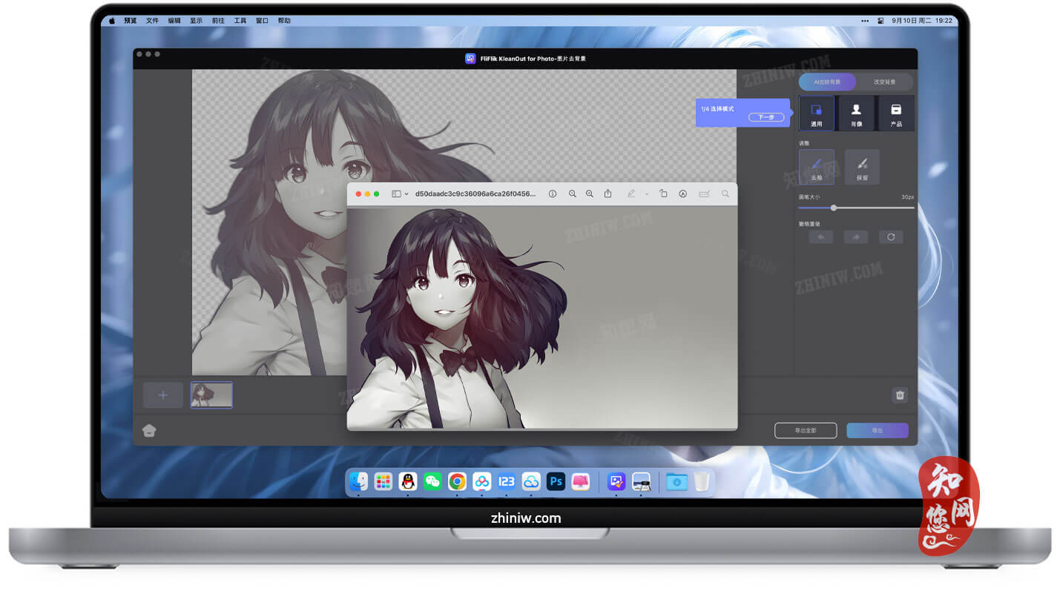Switch to the AI remove background tab

click(827, 82)
